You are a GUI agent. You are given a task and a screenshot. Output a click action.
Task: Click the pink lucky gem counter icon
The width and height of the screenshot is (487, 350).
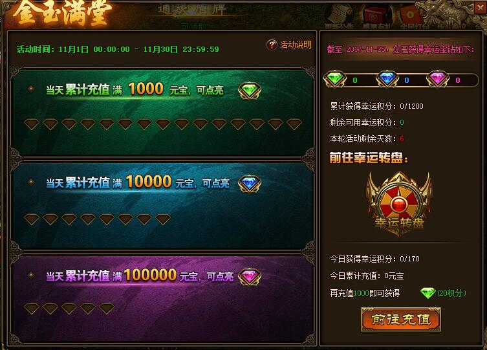tap(438, 79)
